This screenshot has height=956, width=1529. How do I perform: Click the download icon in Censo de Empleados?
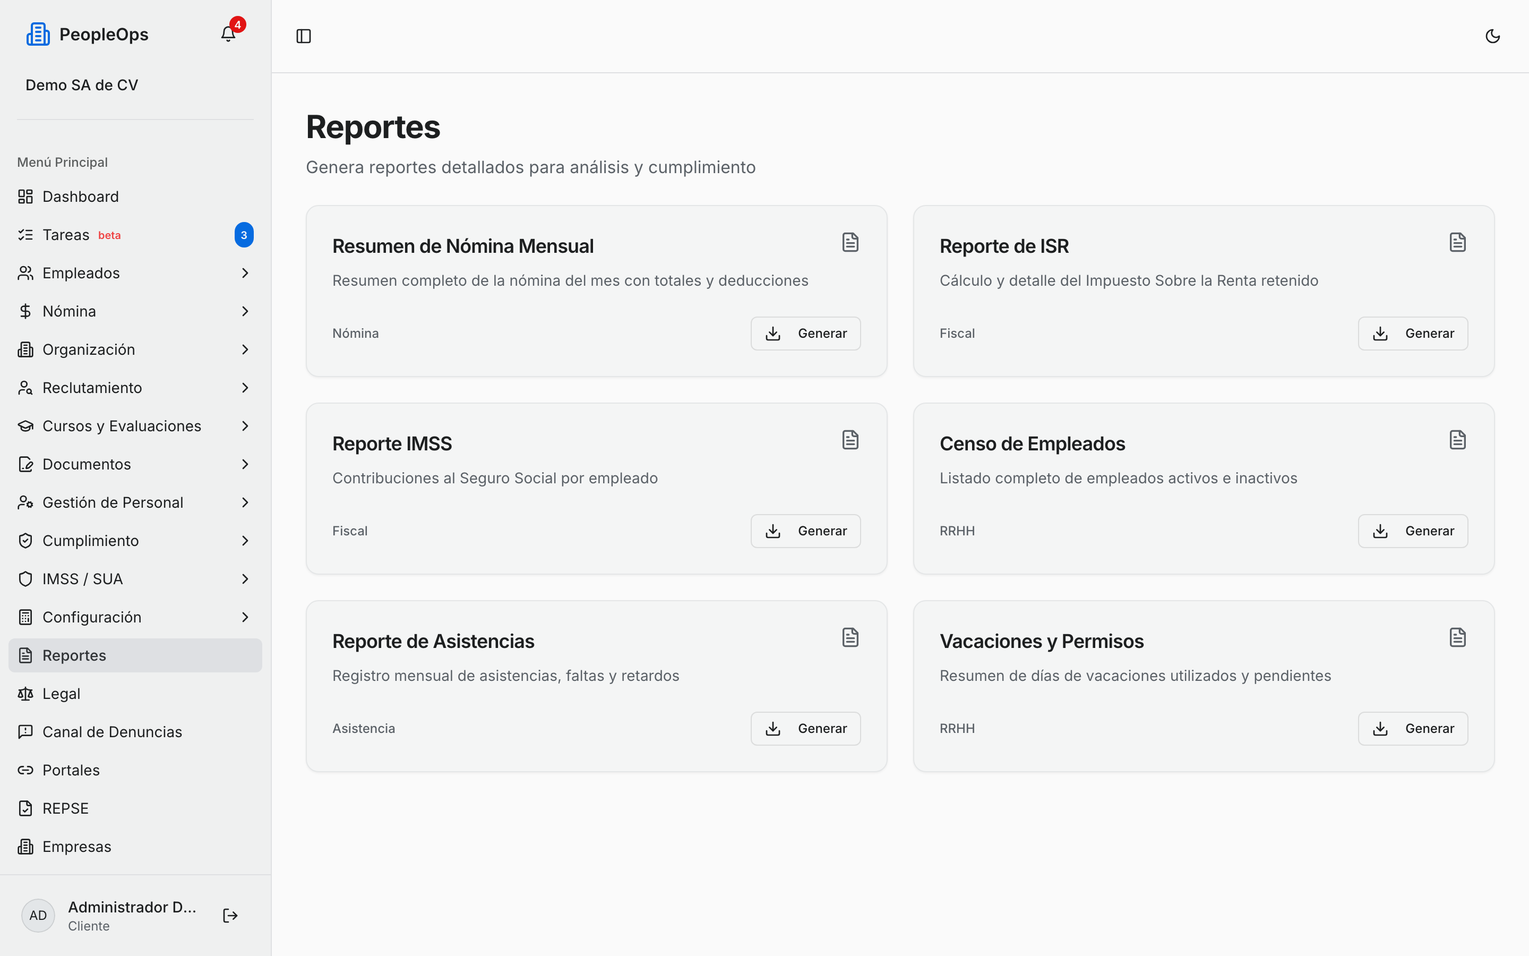pyautogui.click(x=1380, y=531)
